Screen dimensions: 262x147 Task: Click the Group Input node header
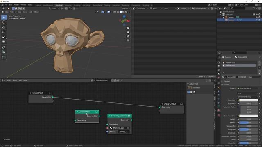(x=41, y=93)
